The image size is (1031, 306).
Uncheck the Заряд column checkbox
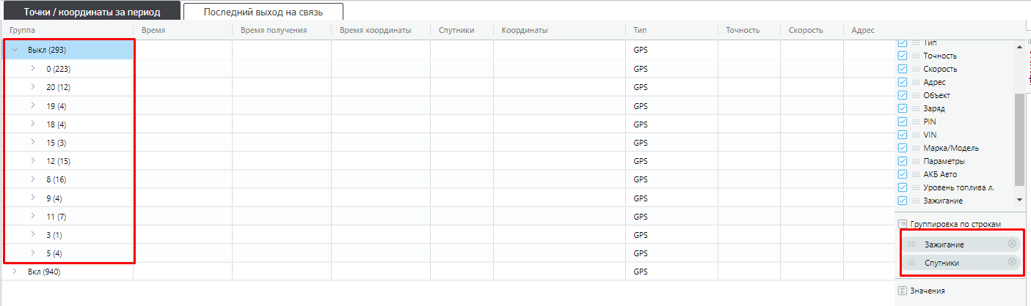(903, 108)
